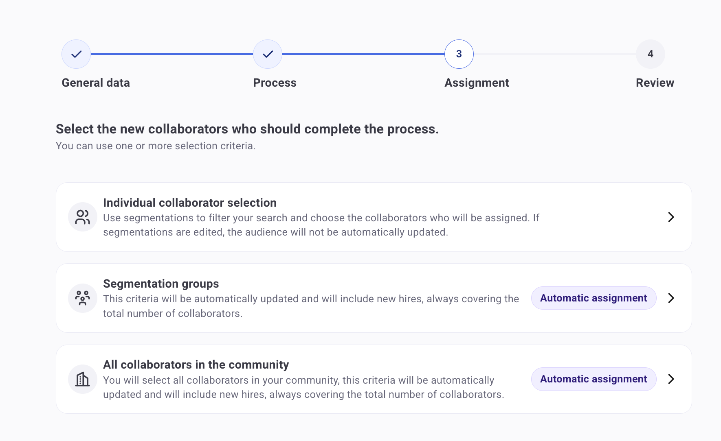The width and height of the screenshot is (721, 441).
Task: Click Automatic assignment badge for All collaborators
Action: [x=594, y=379]
